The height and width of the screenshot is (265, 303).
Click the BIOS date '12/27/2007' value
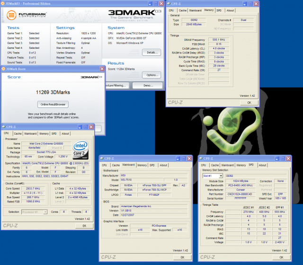pos(154,215)
